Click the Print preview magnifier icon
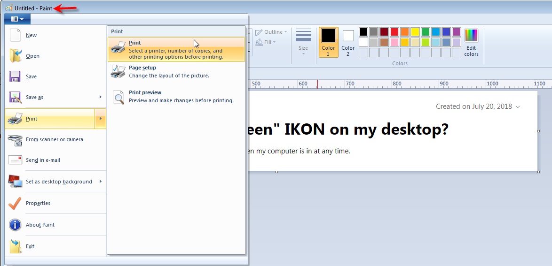Viewport: 552px width, 266px height. tap(118, 97)
